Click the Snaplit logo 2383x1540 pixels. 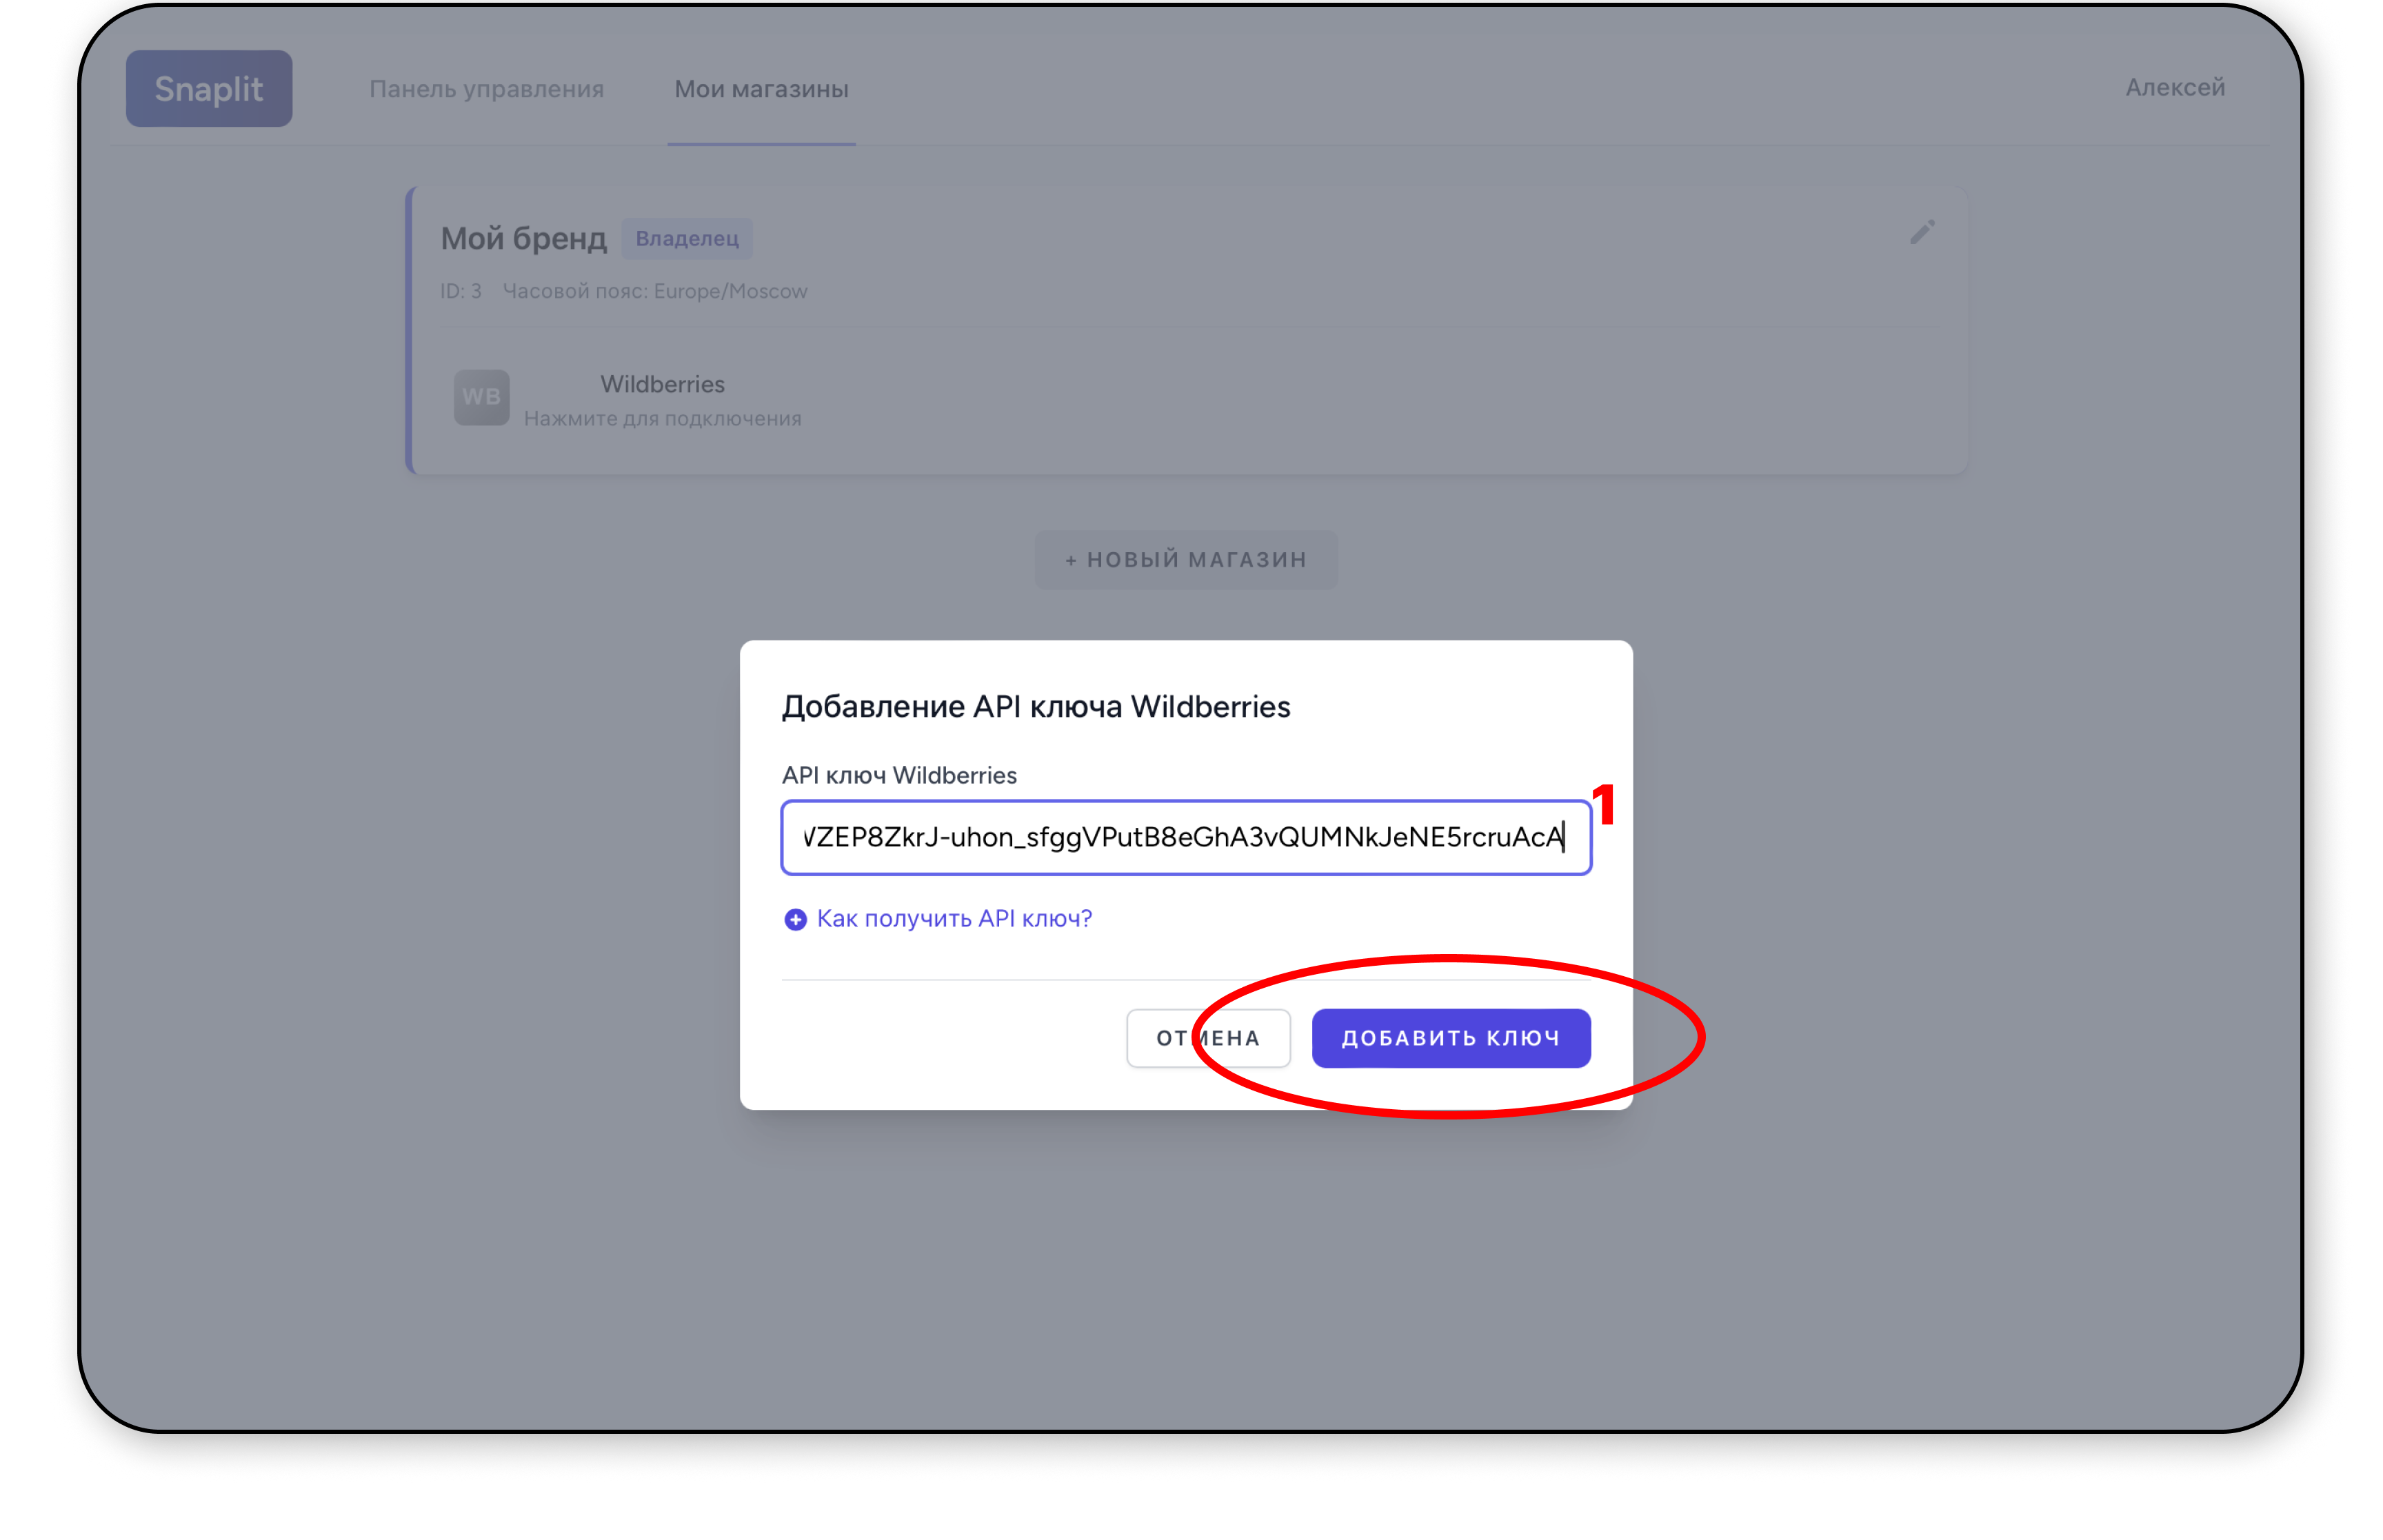click(209, 89)
